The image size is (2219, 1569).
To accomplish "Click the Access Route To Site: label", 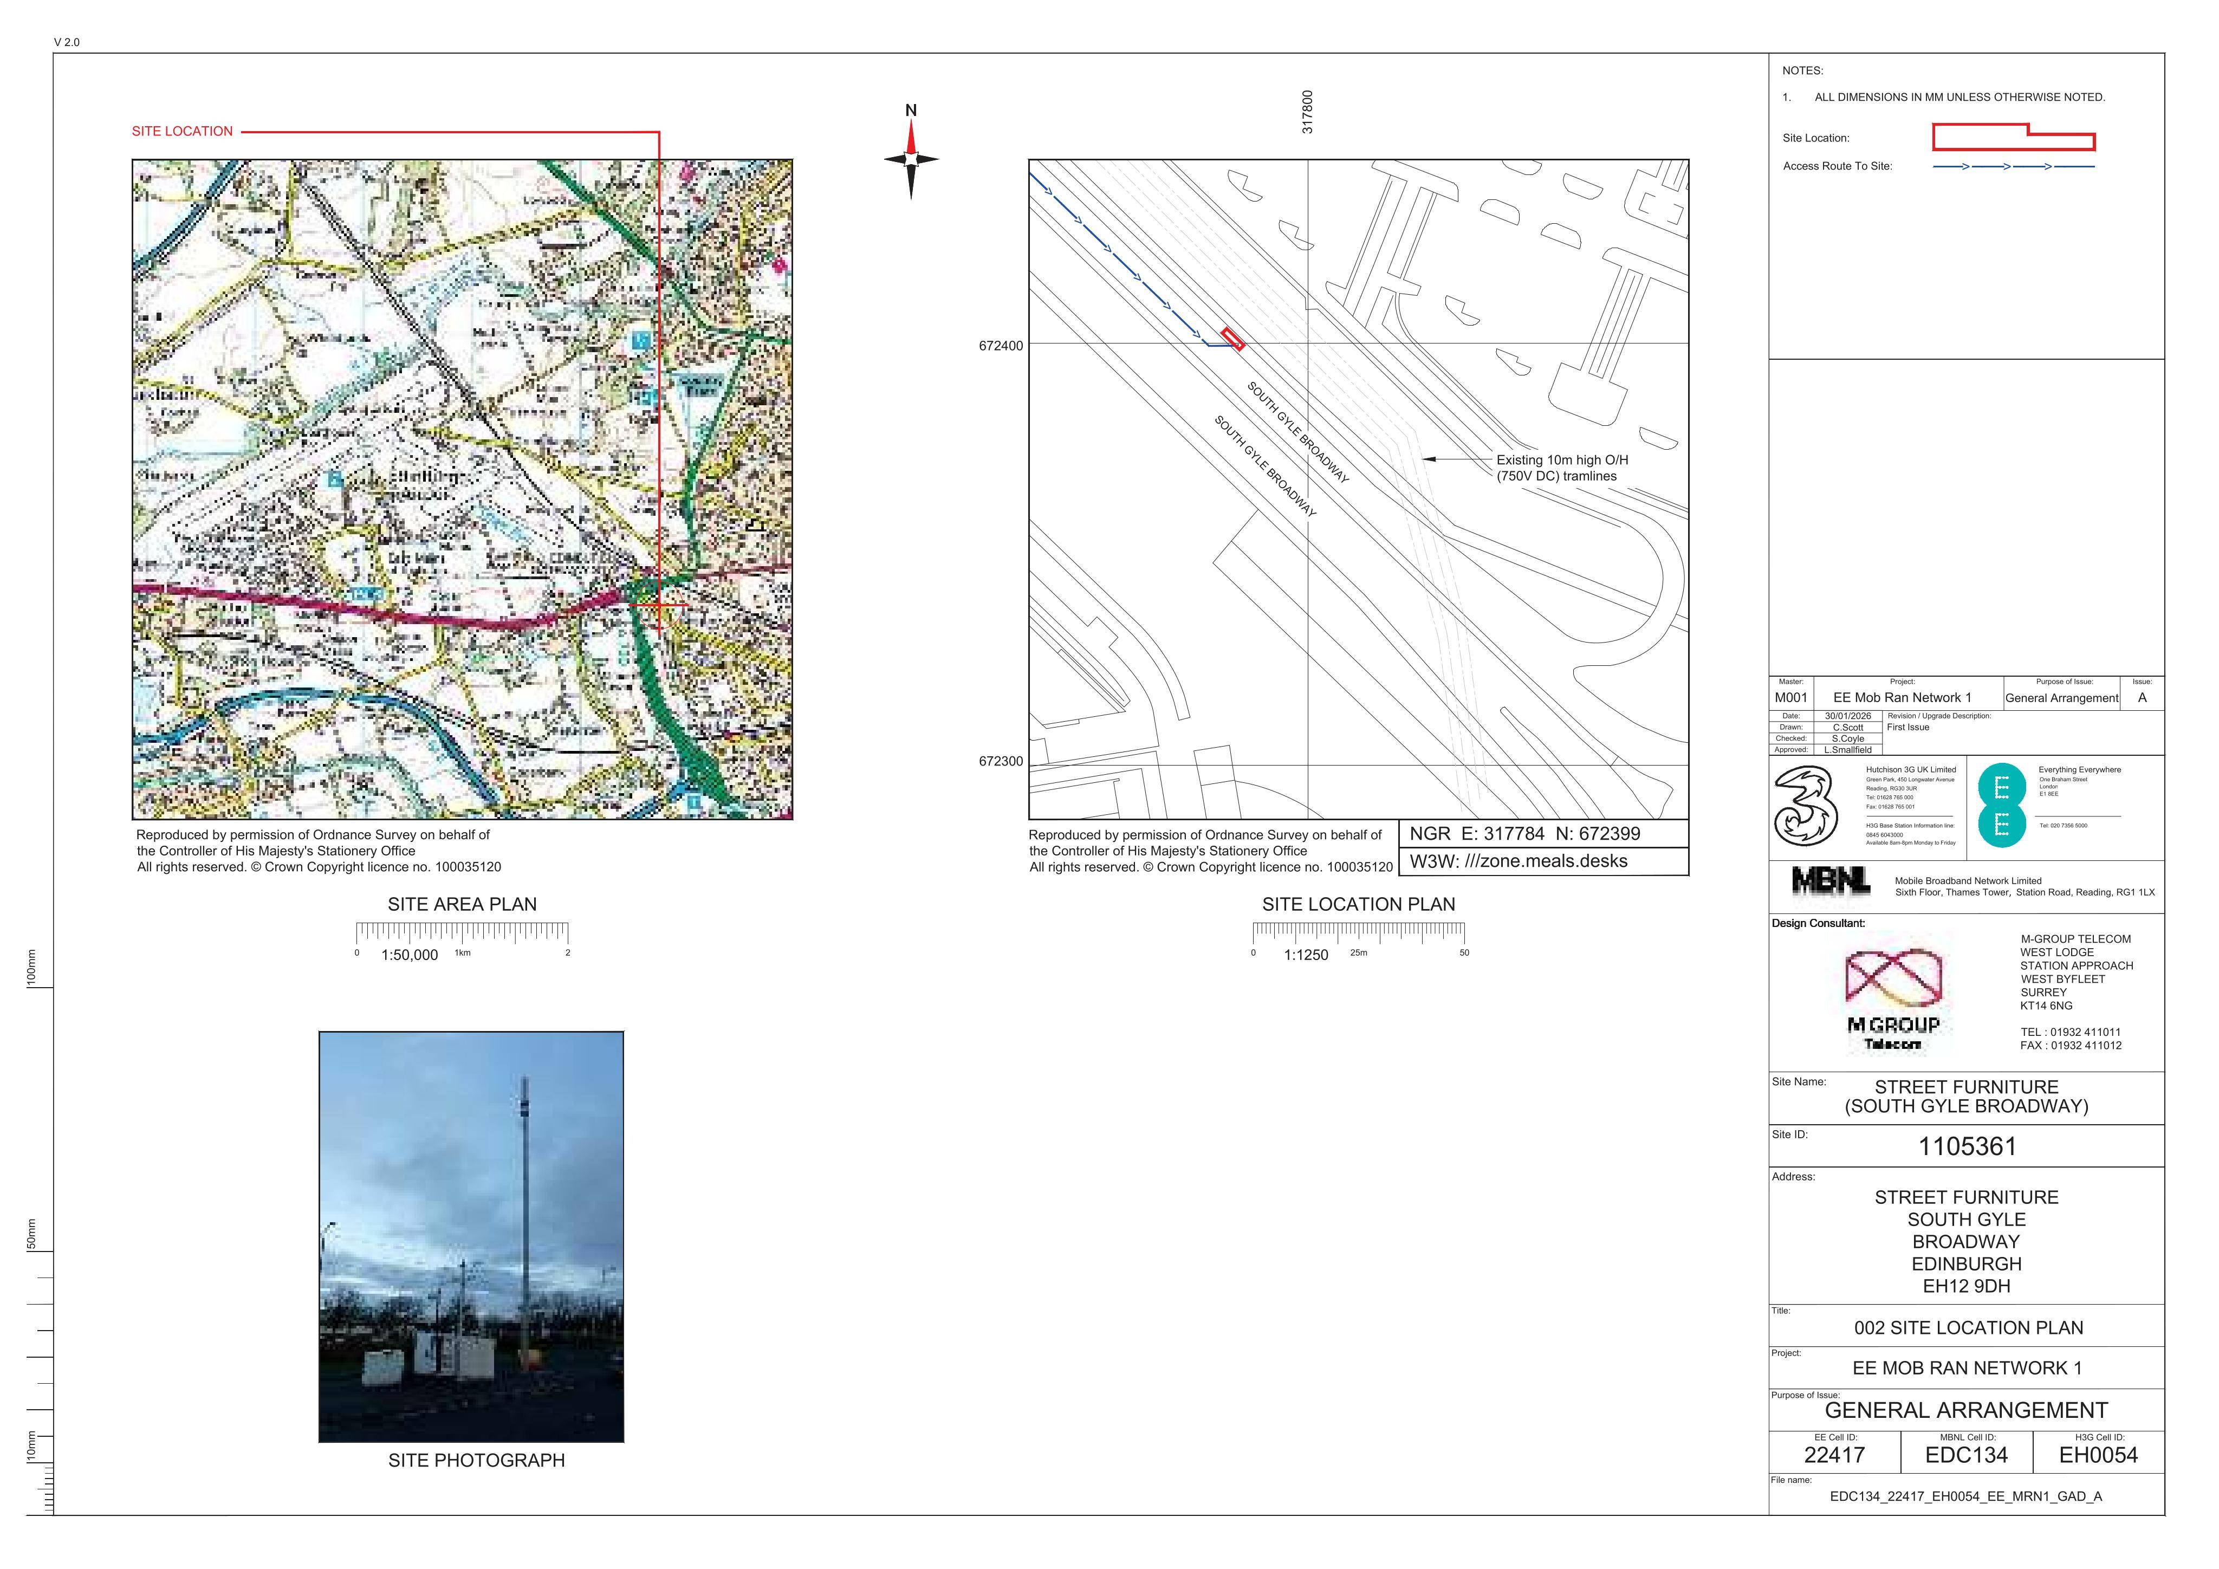I will pyautogui.click(x=1837, y=166).
